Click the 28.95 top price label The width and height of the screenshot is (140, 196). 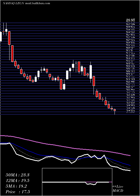pyautogui.click(x=131, y=20)
